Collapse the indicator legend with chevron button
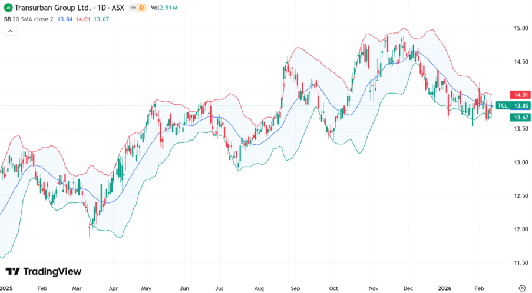Image resolution: width=532 pixels, height=293 pixels. pos(10,31)
